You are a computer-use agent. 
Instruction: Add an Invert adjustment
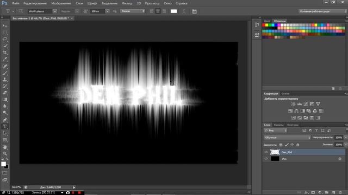pos(293,118)
